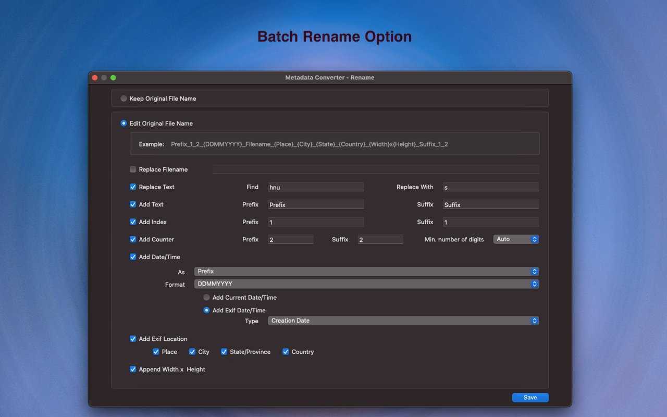Toggle the Add Text checkbox
The width and height of the screenshot is (667, 417).
[x=133, y=204]
